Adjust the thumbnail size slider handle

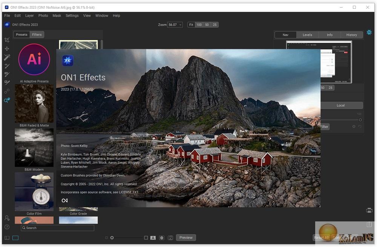(112, 238)
